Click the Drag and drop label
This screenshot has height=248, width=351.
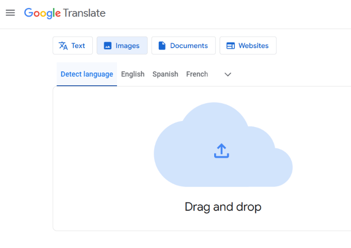point(223,207)
